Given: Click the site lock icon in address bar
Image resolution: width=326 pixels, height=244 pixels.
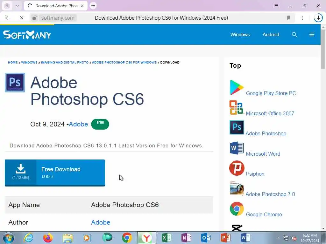Looking at the screenshot, I should tap(34, 18).
